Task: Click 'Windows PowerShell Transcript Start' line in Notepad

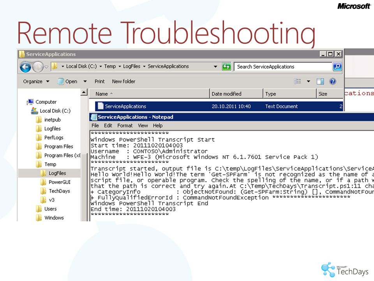Action: click(x=153, y=140)
